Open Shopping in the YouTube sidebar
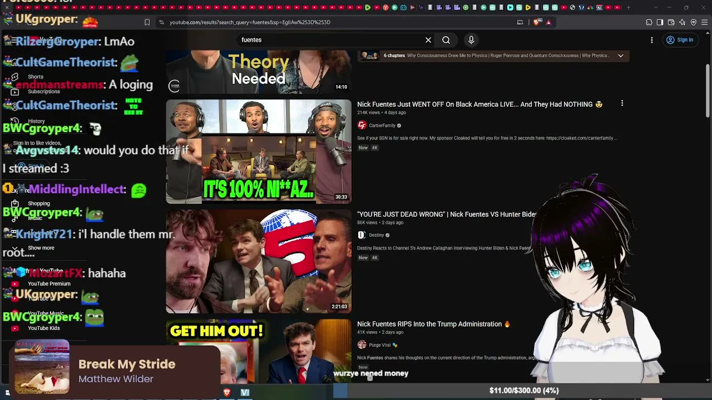This screenshot has height=400, width=712. click(x=38, y=203)
